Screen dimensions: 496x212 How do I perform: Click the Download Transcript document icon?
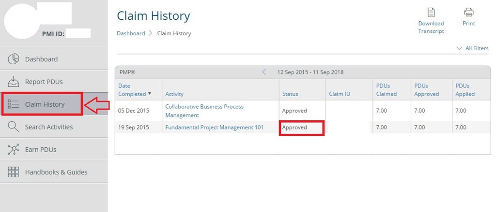pos(431,12)
